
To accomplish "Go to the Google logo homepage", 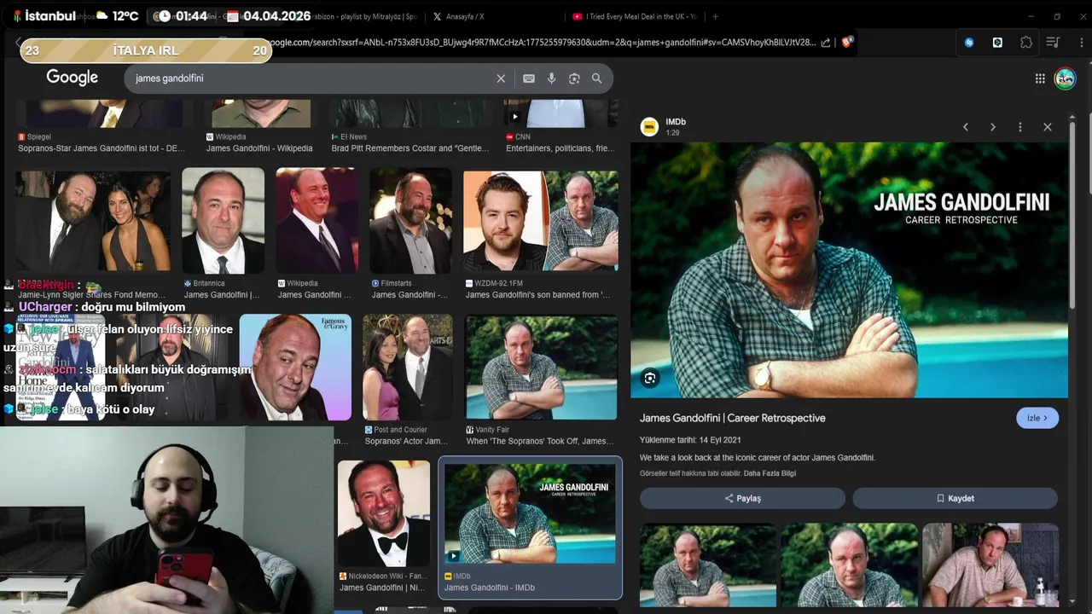I will tap(73, 78).
